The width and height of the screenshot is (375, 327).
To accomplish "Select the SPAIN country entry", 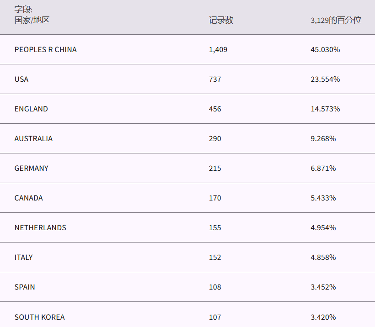I will (25, 287).
